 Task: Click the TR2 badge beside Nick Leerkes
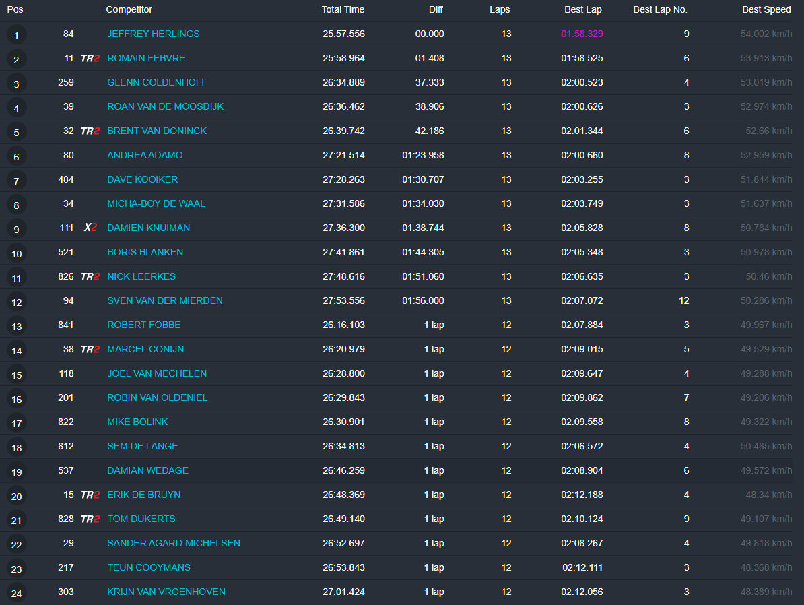click(90, 276)
